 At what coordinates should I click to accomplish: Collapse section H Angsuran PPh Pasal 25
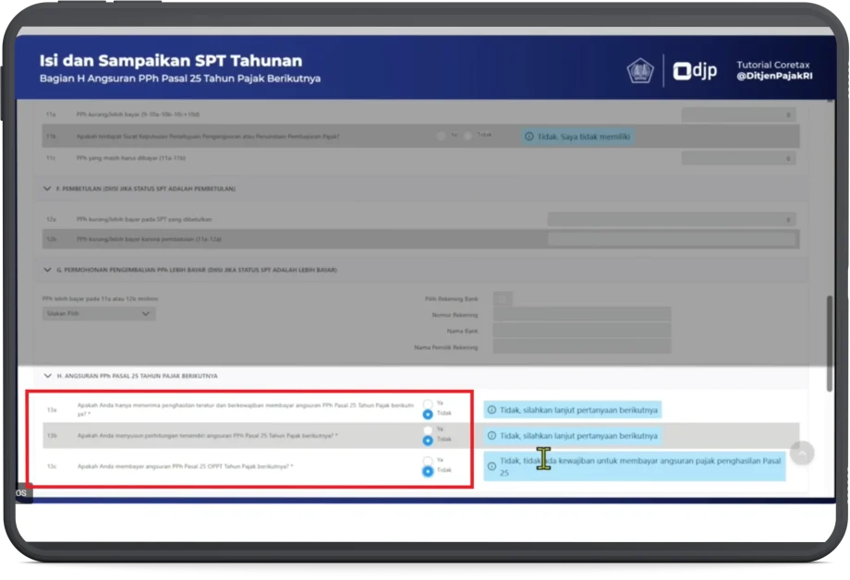(47, 376)
